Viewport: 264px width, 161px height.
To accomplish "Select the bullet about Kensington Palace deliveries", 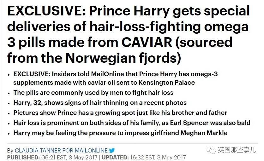I will pos(115,78).
